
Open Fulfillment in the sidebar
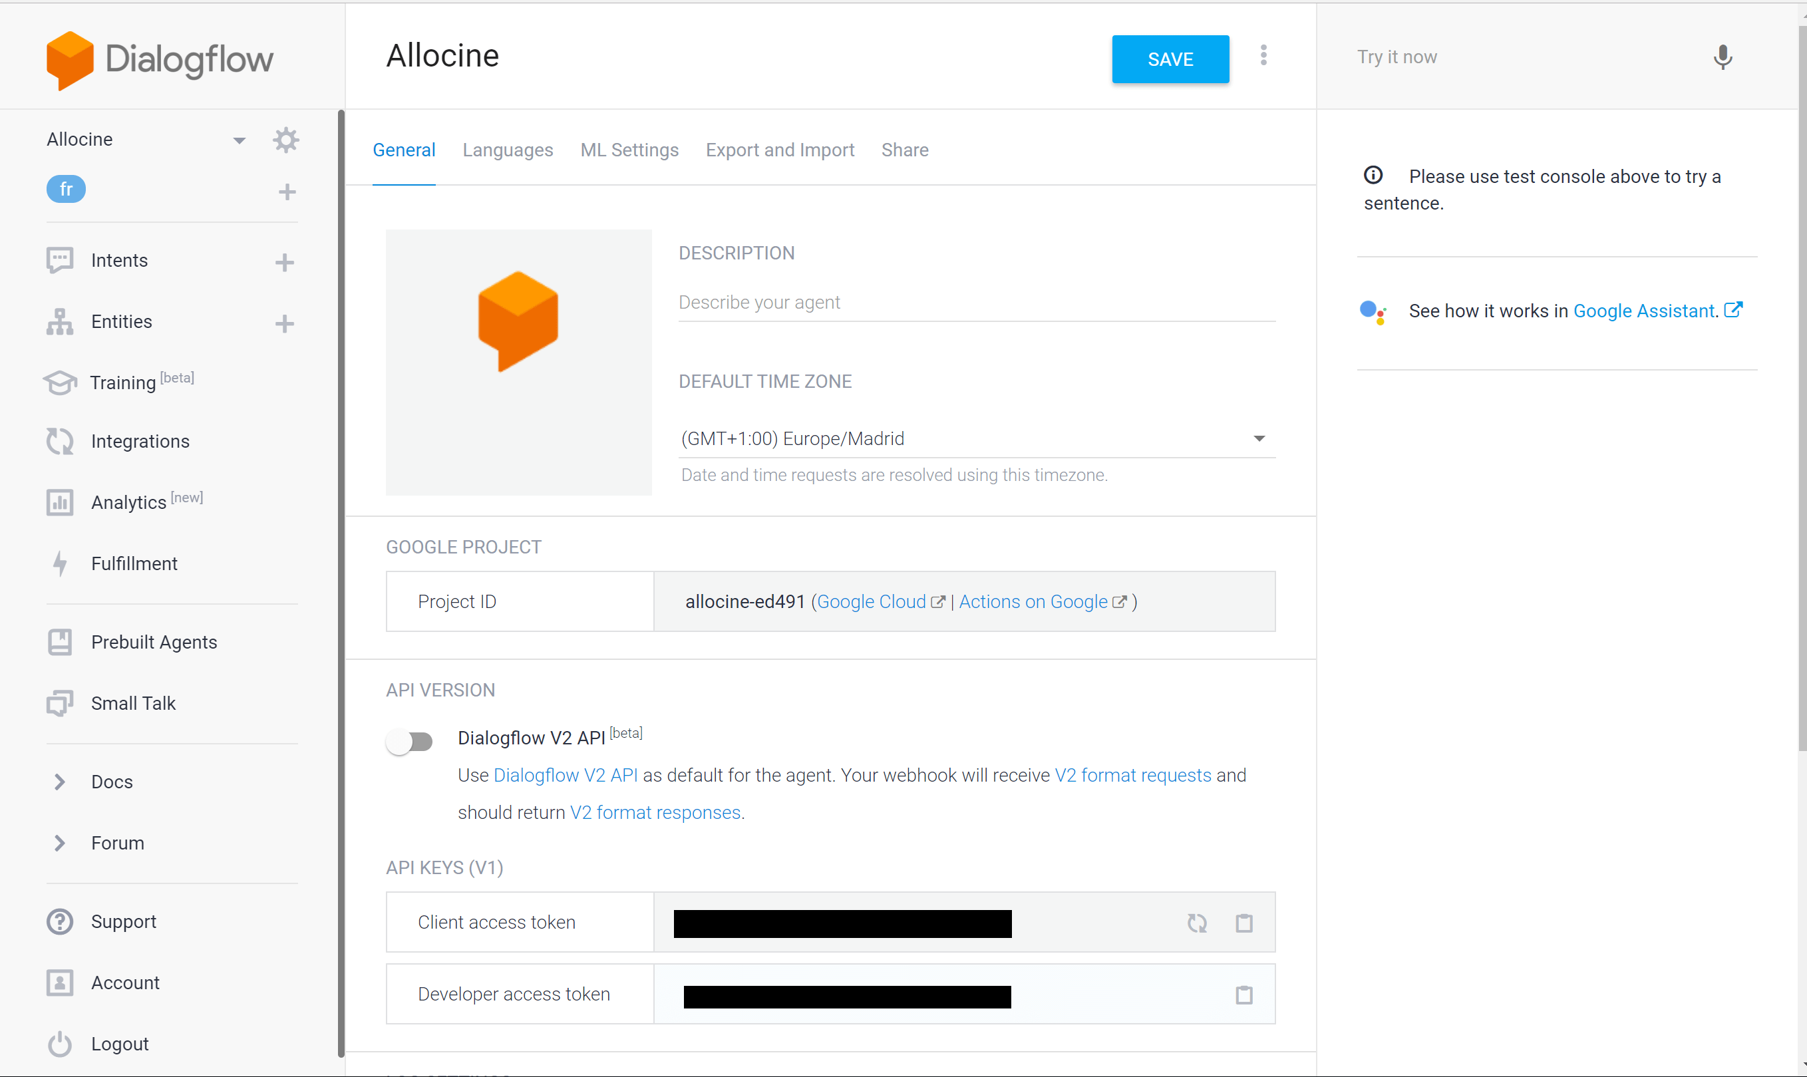pos(134,563)
